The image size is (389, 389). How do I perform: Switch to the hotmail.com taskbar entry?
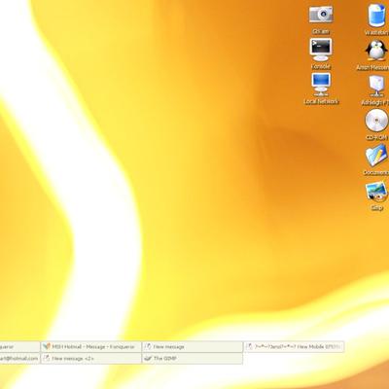point(19,358)
